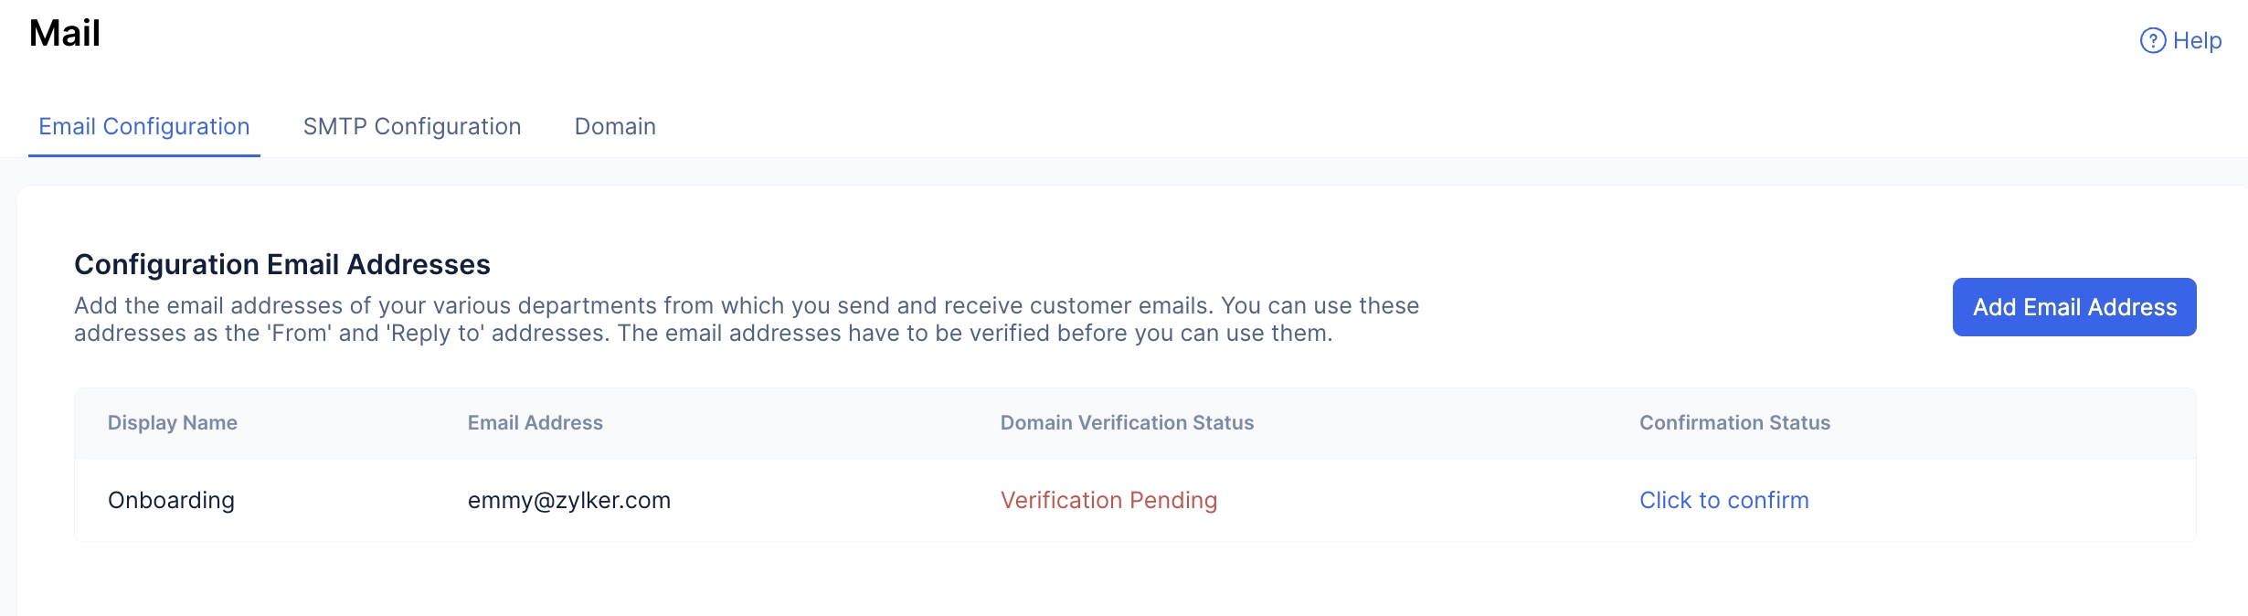Image resolution: width=2248 pixels, height=616 pixels.
Task: Open the SMTP Configuration tab
Action: click(412, 126)
